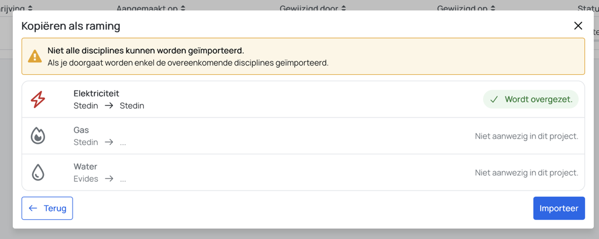
Task: Click the blue Importeer button
Action: point(559,209)
